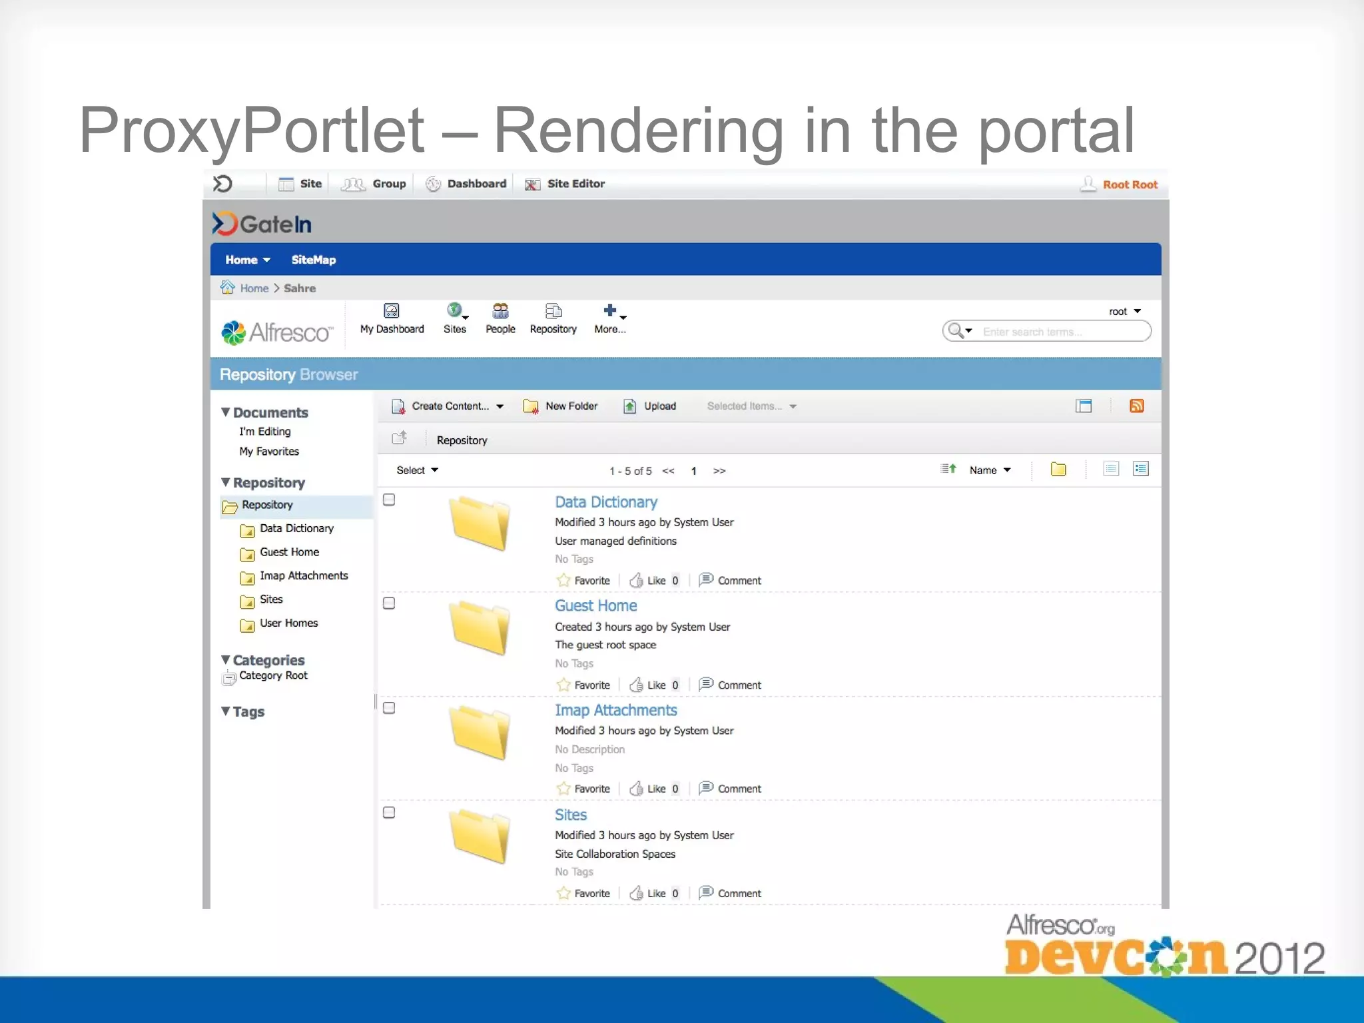1364x1023 pixels.
Task: Click the New Folder button
Action: click(560, 406)
